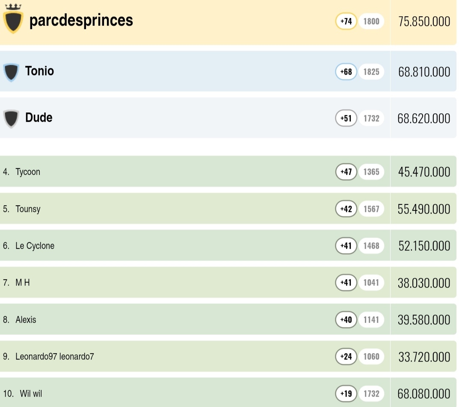The width and height of the screenshot is (462, 407).
Task: Open Le Cyclone's profile name
Action: click(x=35, y=246)
